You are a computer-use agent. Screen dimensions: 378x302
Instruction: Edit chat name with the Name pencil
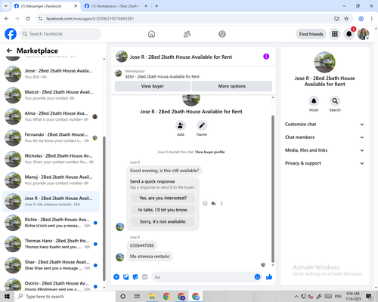pos(202,125)
